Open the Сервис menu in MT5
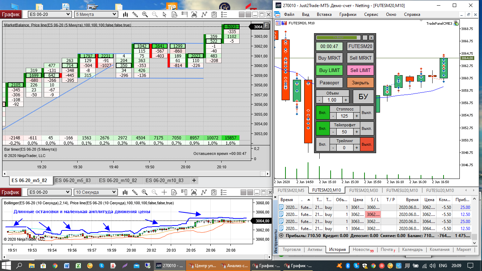 point(371,14)
